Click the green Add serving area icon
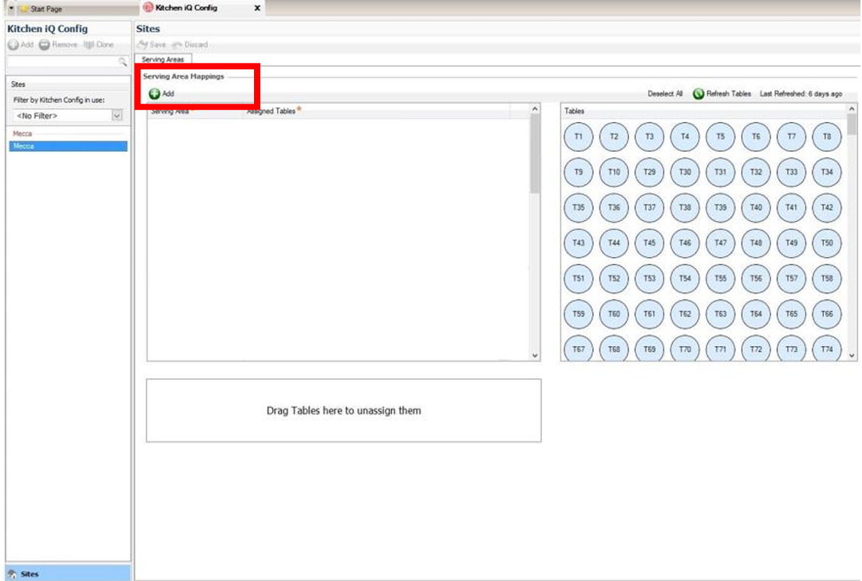This screenshot has width=862, height=581. tap(154, 94)
